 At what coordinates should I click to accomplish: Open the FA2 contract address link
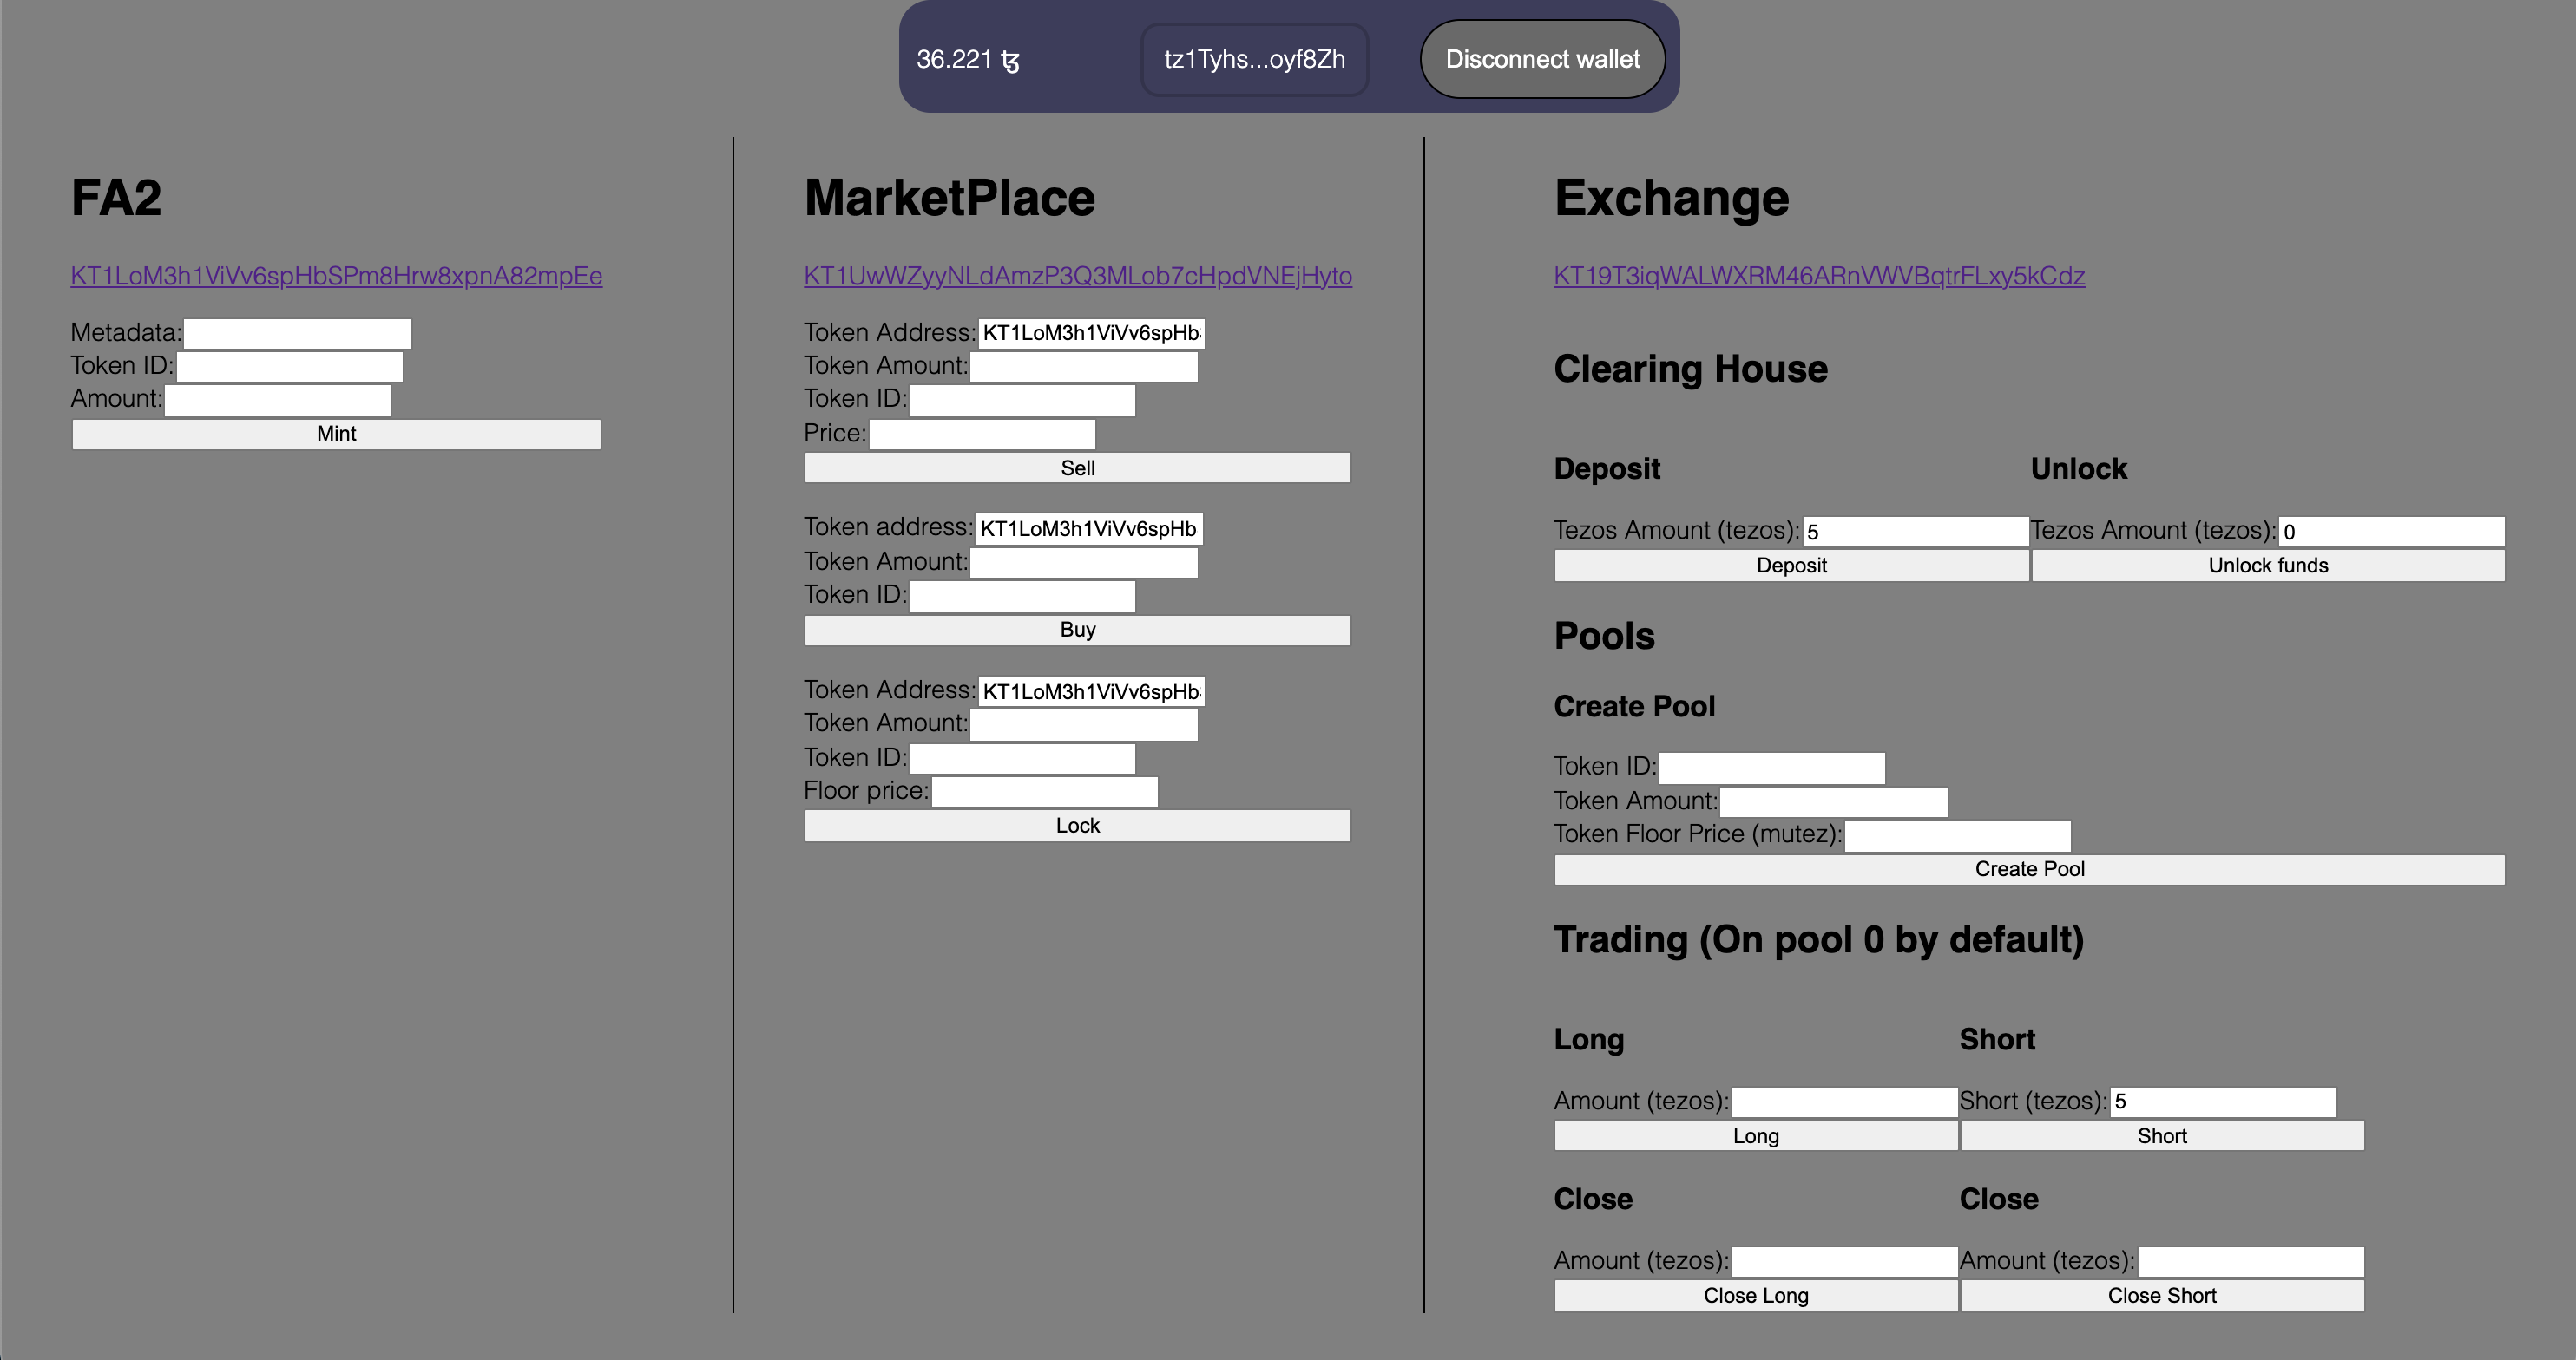point(336,276)
